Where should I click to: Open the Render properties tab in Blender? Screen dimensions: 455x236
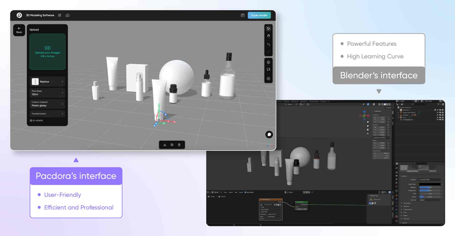[397, 172]
